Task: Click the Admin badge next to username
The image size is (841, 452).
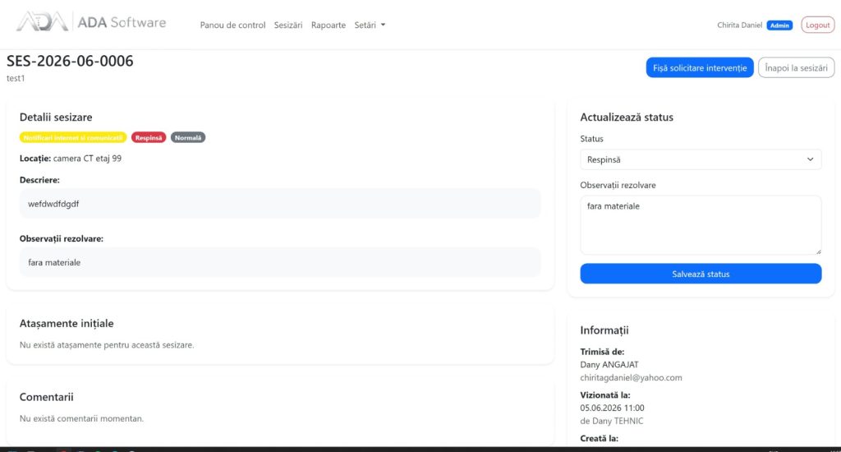Action: coord(779,25)
